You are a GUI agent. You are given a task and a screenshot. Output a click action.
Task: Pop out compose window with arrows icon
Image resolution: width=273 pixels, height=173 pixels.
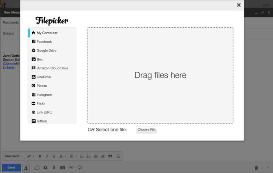(262, 13)
